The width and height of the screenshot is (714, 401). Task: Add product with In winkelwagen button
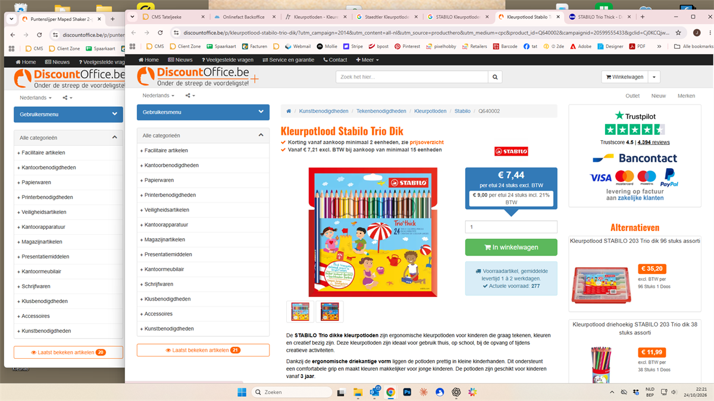tap(511, 247)
